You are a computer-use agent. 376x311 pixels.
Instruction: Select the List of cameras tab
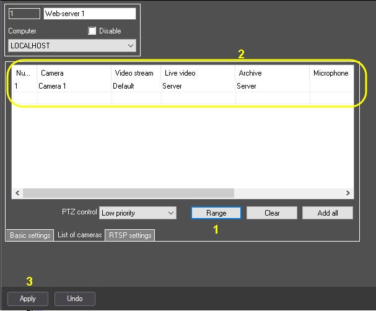(79, 235)
